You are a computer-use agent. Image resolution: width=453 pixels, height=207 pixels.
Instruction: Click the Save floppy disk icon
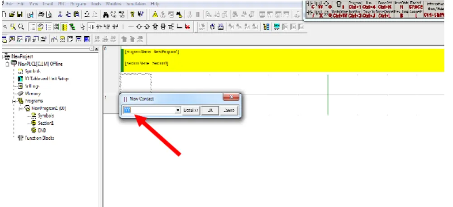(19, 14)
